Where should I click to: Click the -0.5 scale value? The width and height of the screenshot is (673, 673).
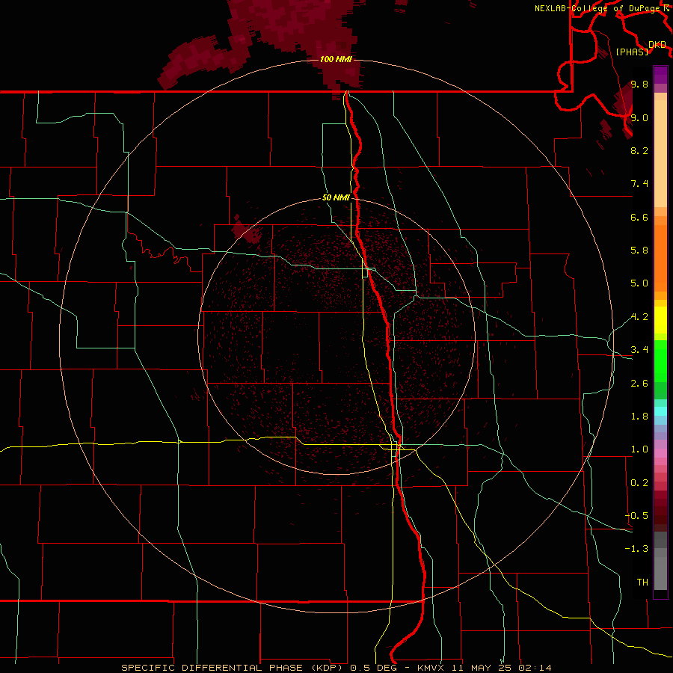[636, 516]
